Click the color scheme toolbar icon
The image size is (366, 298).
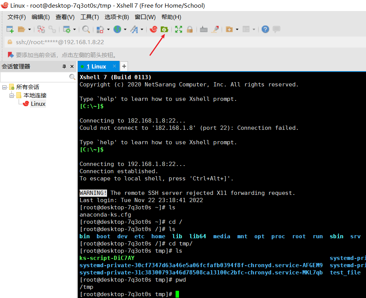pos(100,29)
